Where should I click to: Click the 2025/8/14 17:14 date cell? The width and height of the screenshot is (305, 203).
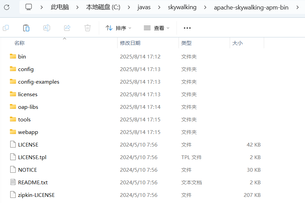click(x=140, y=107)
